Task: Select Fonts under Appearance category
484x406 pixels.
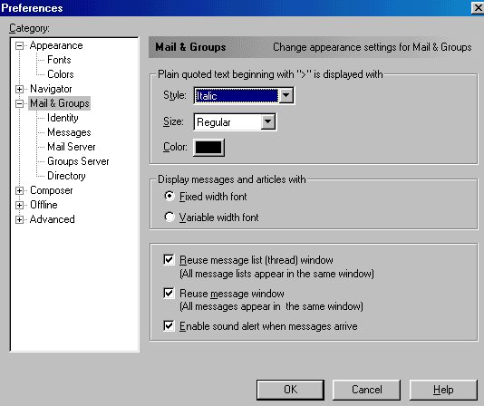Action: click(x=59, y=60)
